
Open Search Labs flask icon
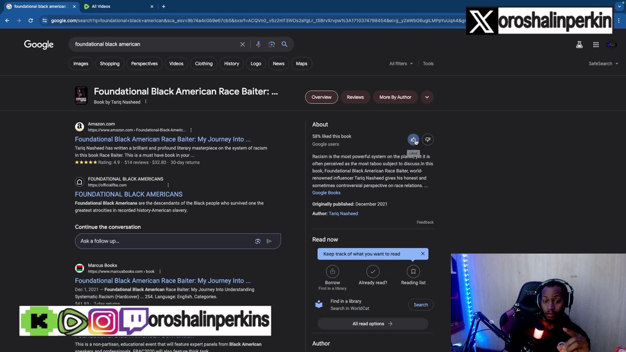point(579,44)
